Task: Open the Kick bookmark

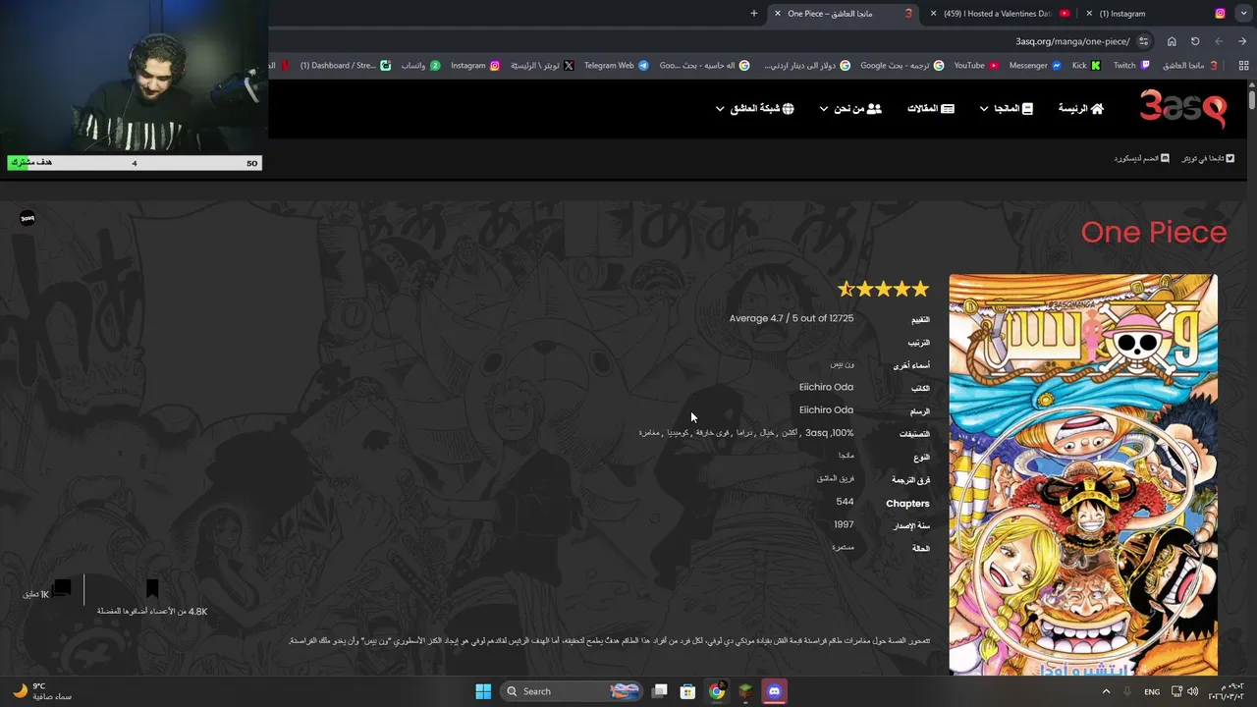Action: coord(1086,66)
